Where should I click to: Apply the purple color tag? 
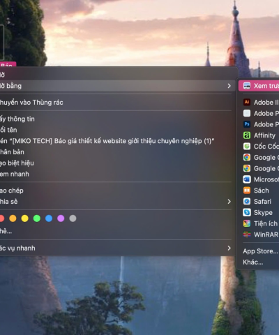pyautogui.click(x=61, y=218)
